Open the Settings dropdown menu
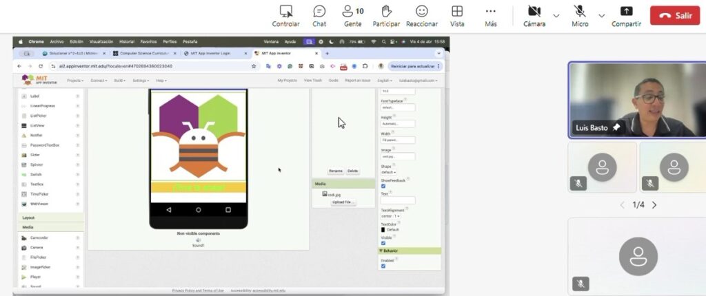This screenshot has width=706, height=296. [141, 81]
